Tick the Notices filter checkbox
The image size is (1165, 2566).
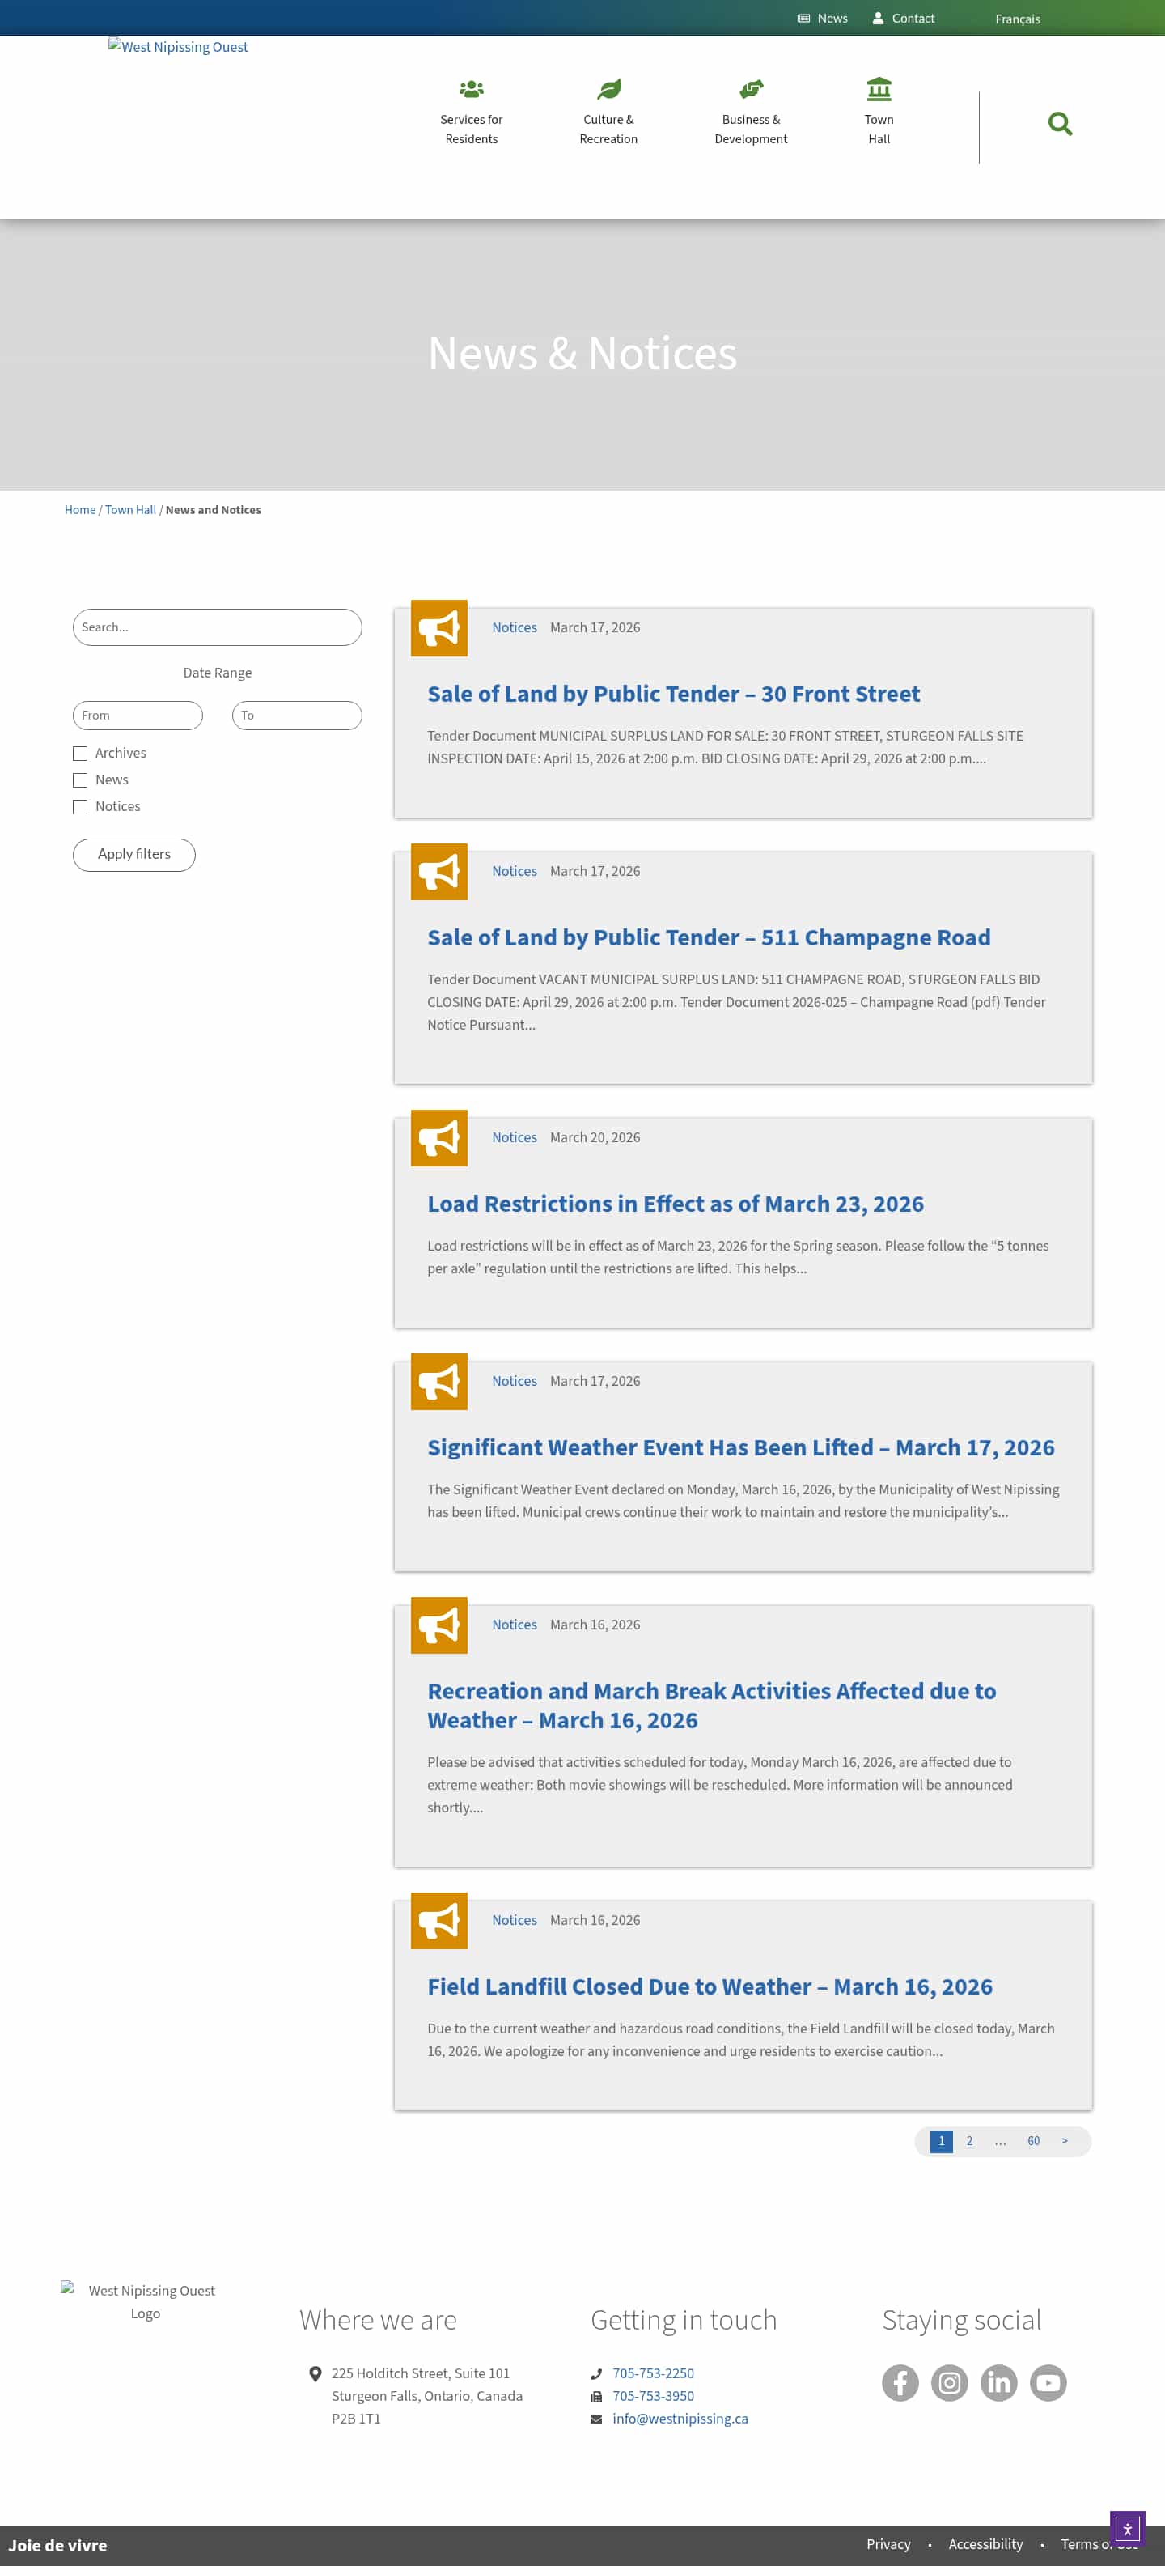coord(81,808)
